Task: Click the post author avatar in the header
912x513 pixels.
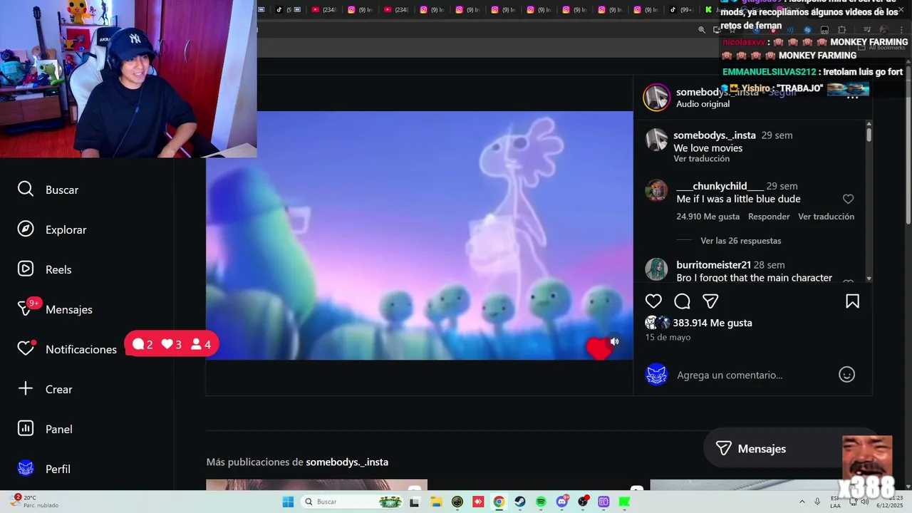Action: (x=656, y=98)
